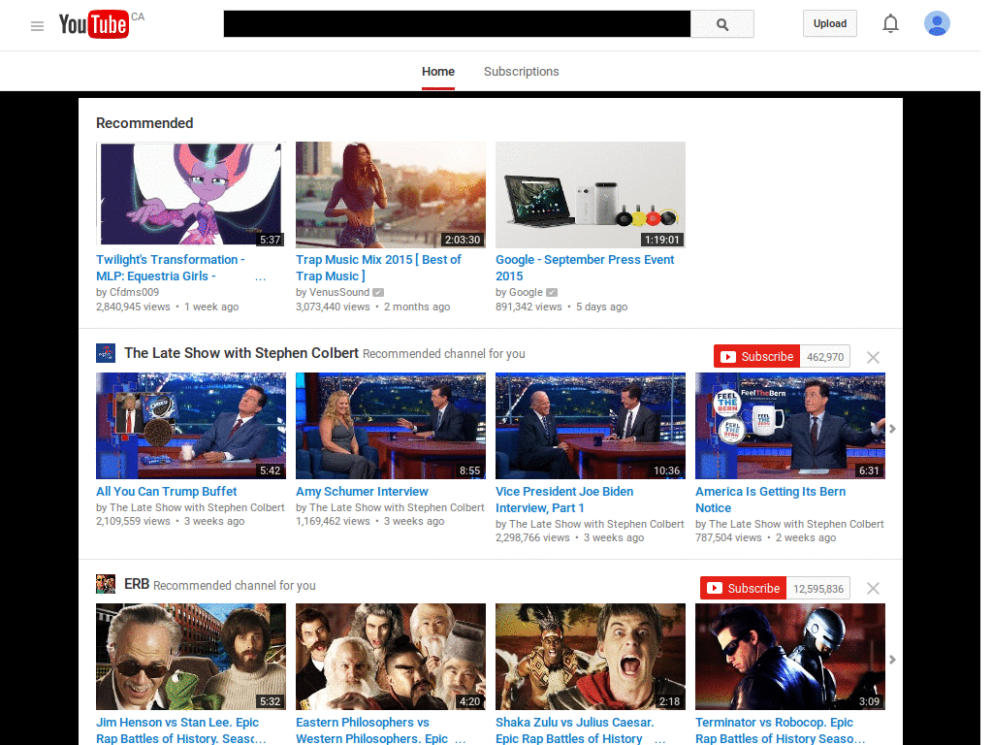The image size is (993, 745).
Task: Click the Upload button
Action: pyautogui.click(x=830, y=23)
